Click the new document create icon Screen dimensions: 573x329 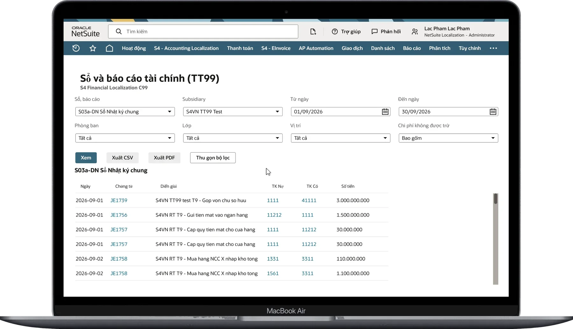(313, 31)
